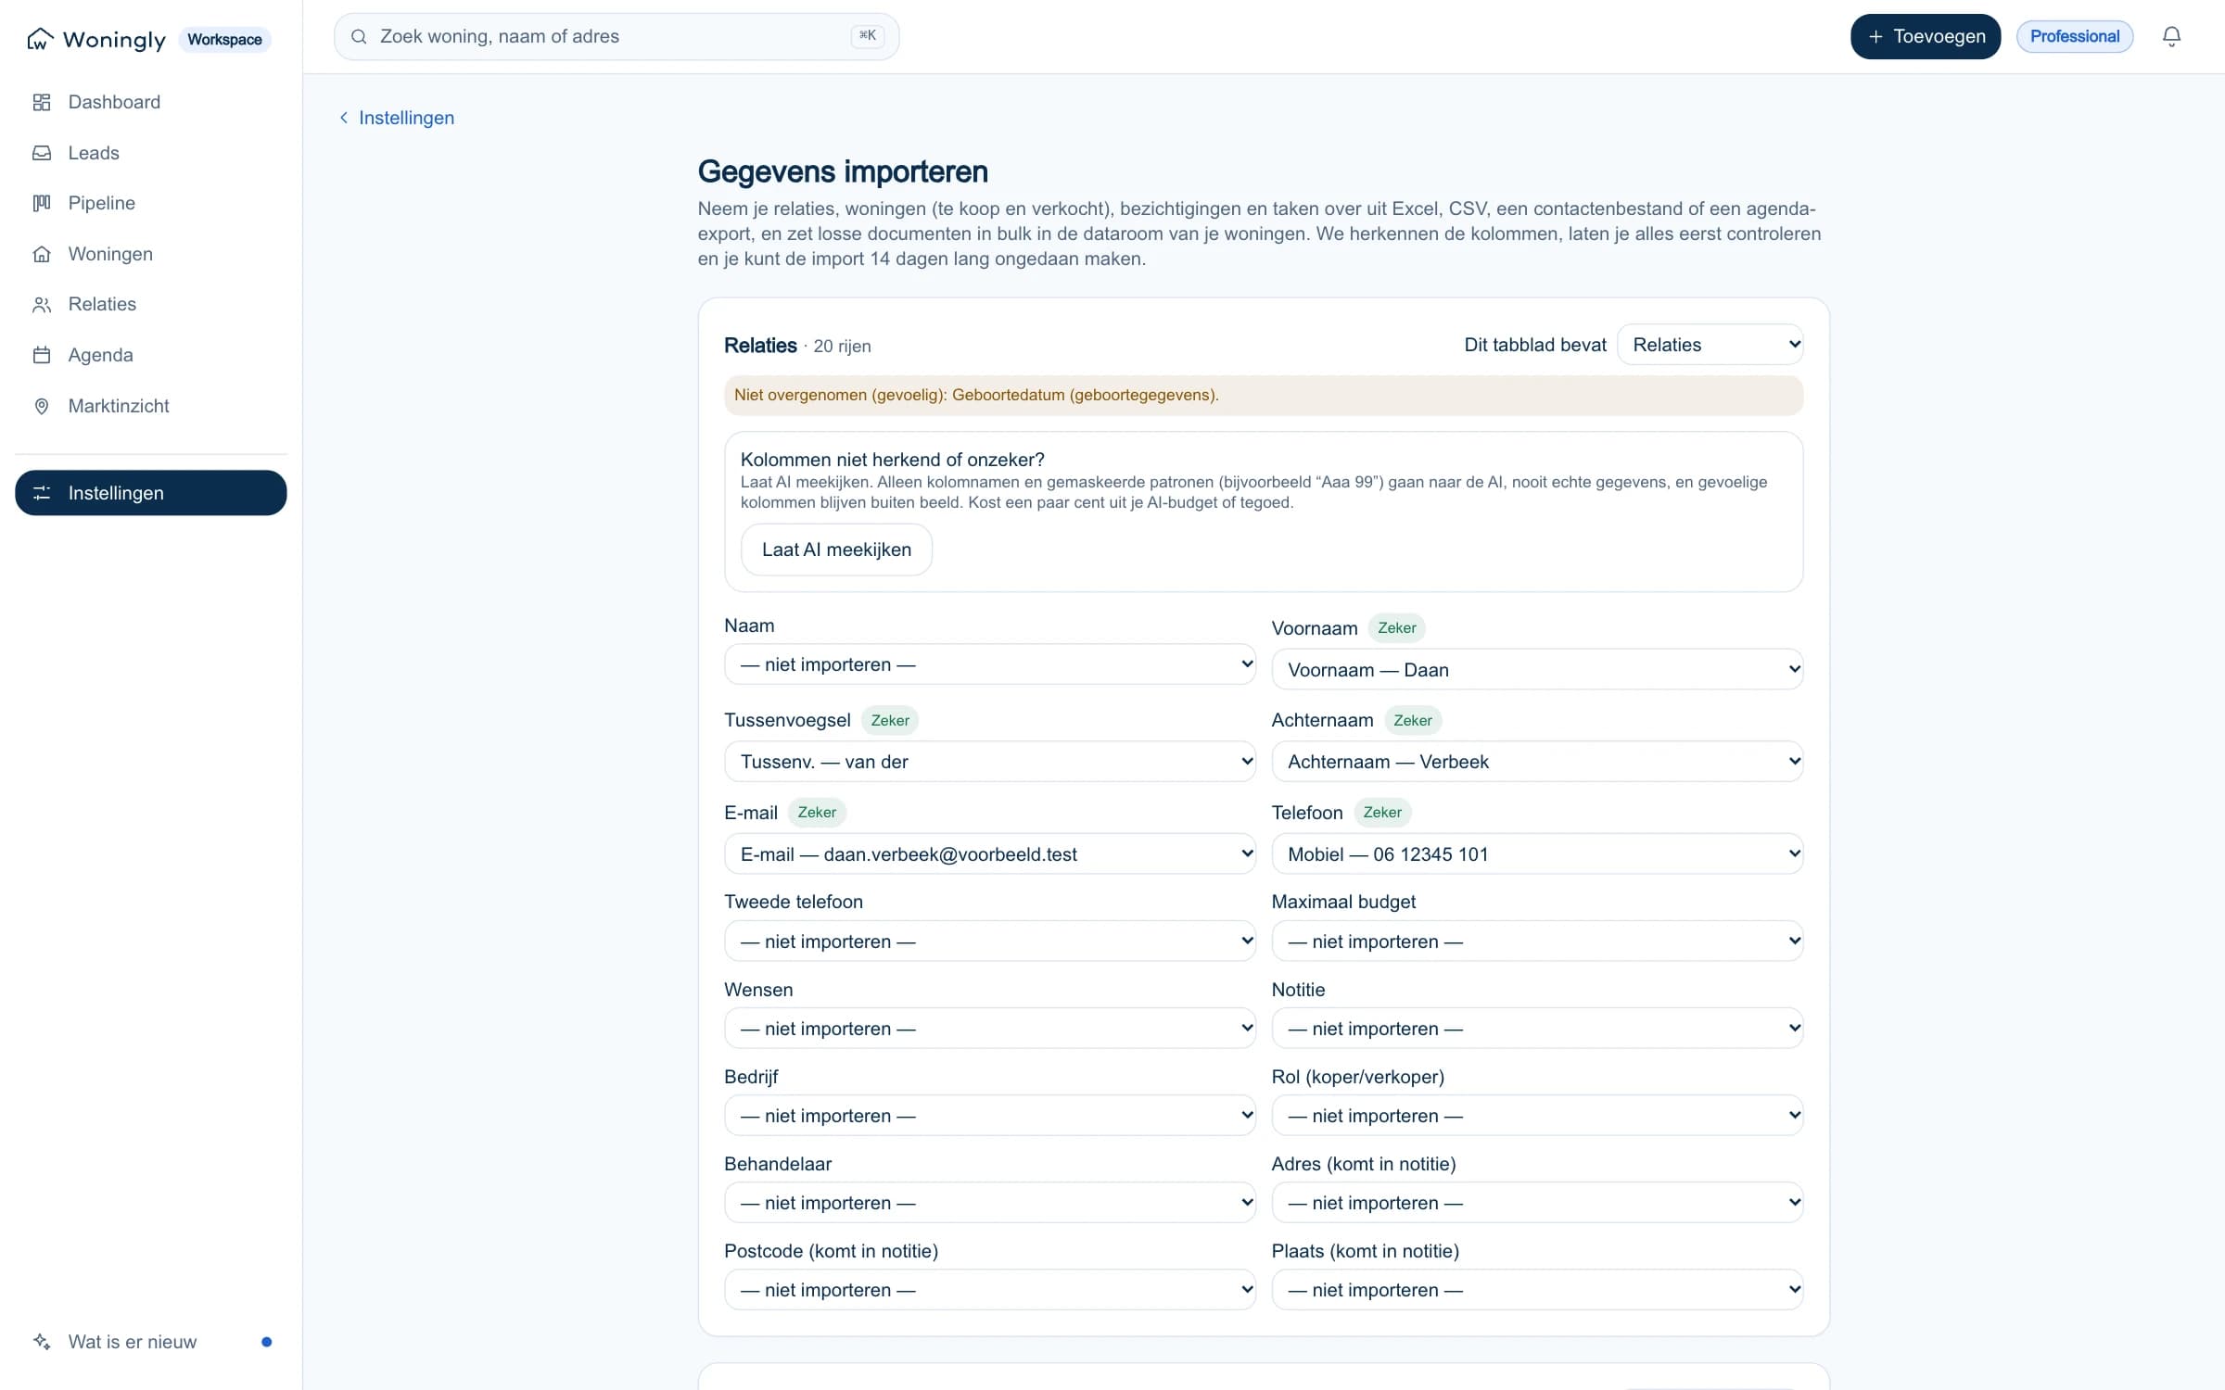Click the Relaties people icon
Viewport: 2225px width, 1390px height.
point(42,304)
